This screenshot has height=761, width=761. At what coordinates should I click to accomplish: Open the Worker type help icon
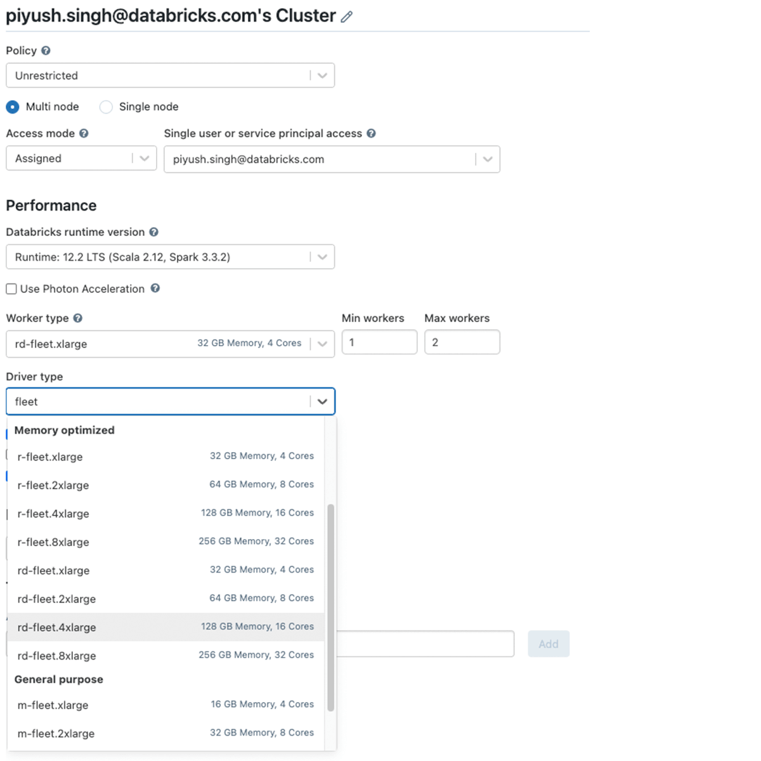click(78, 318)
